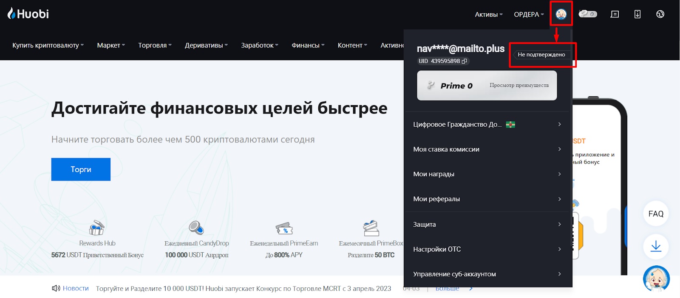The image size is (680, 298).
Task: Open the user avatar profile menu
Action: coord(561,14)
